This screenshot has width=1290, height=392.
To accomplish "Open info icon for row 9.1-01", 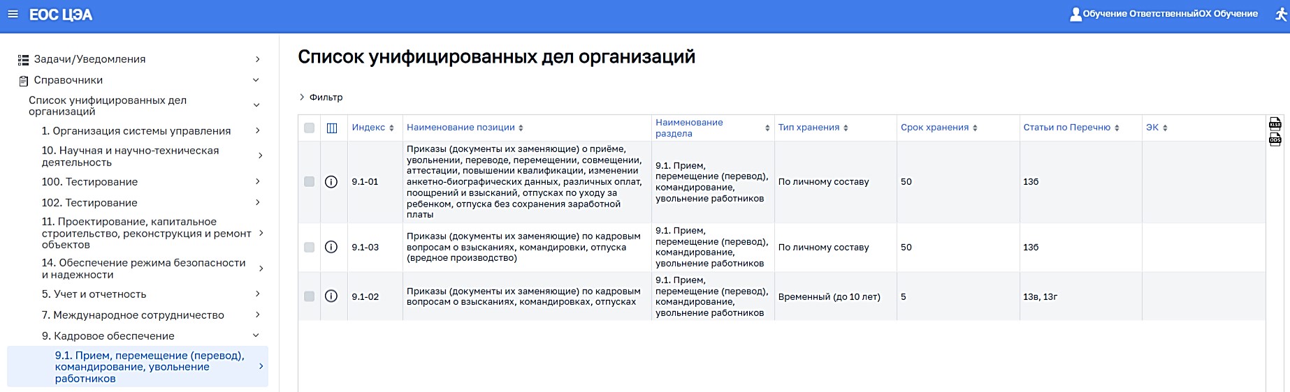I will pyautogui.click(x=331, y=181).
